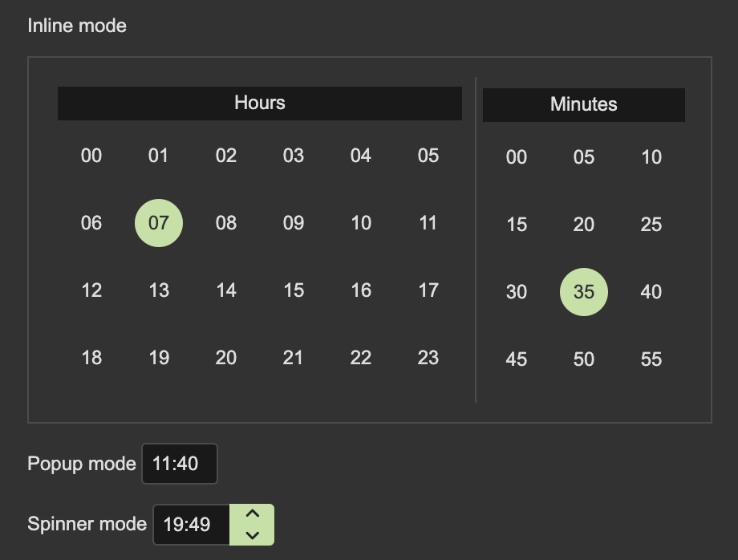Click the Spinner mode time input

(x=191, y=524)
